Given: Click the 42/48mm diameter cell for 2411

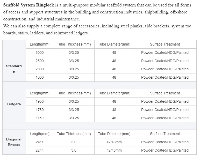Looking at the screenshot, I should point(115,142).
